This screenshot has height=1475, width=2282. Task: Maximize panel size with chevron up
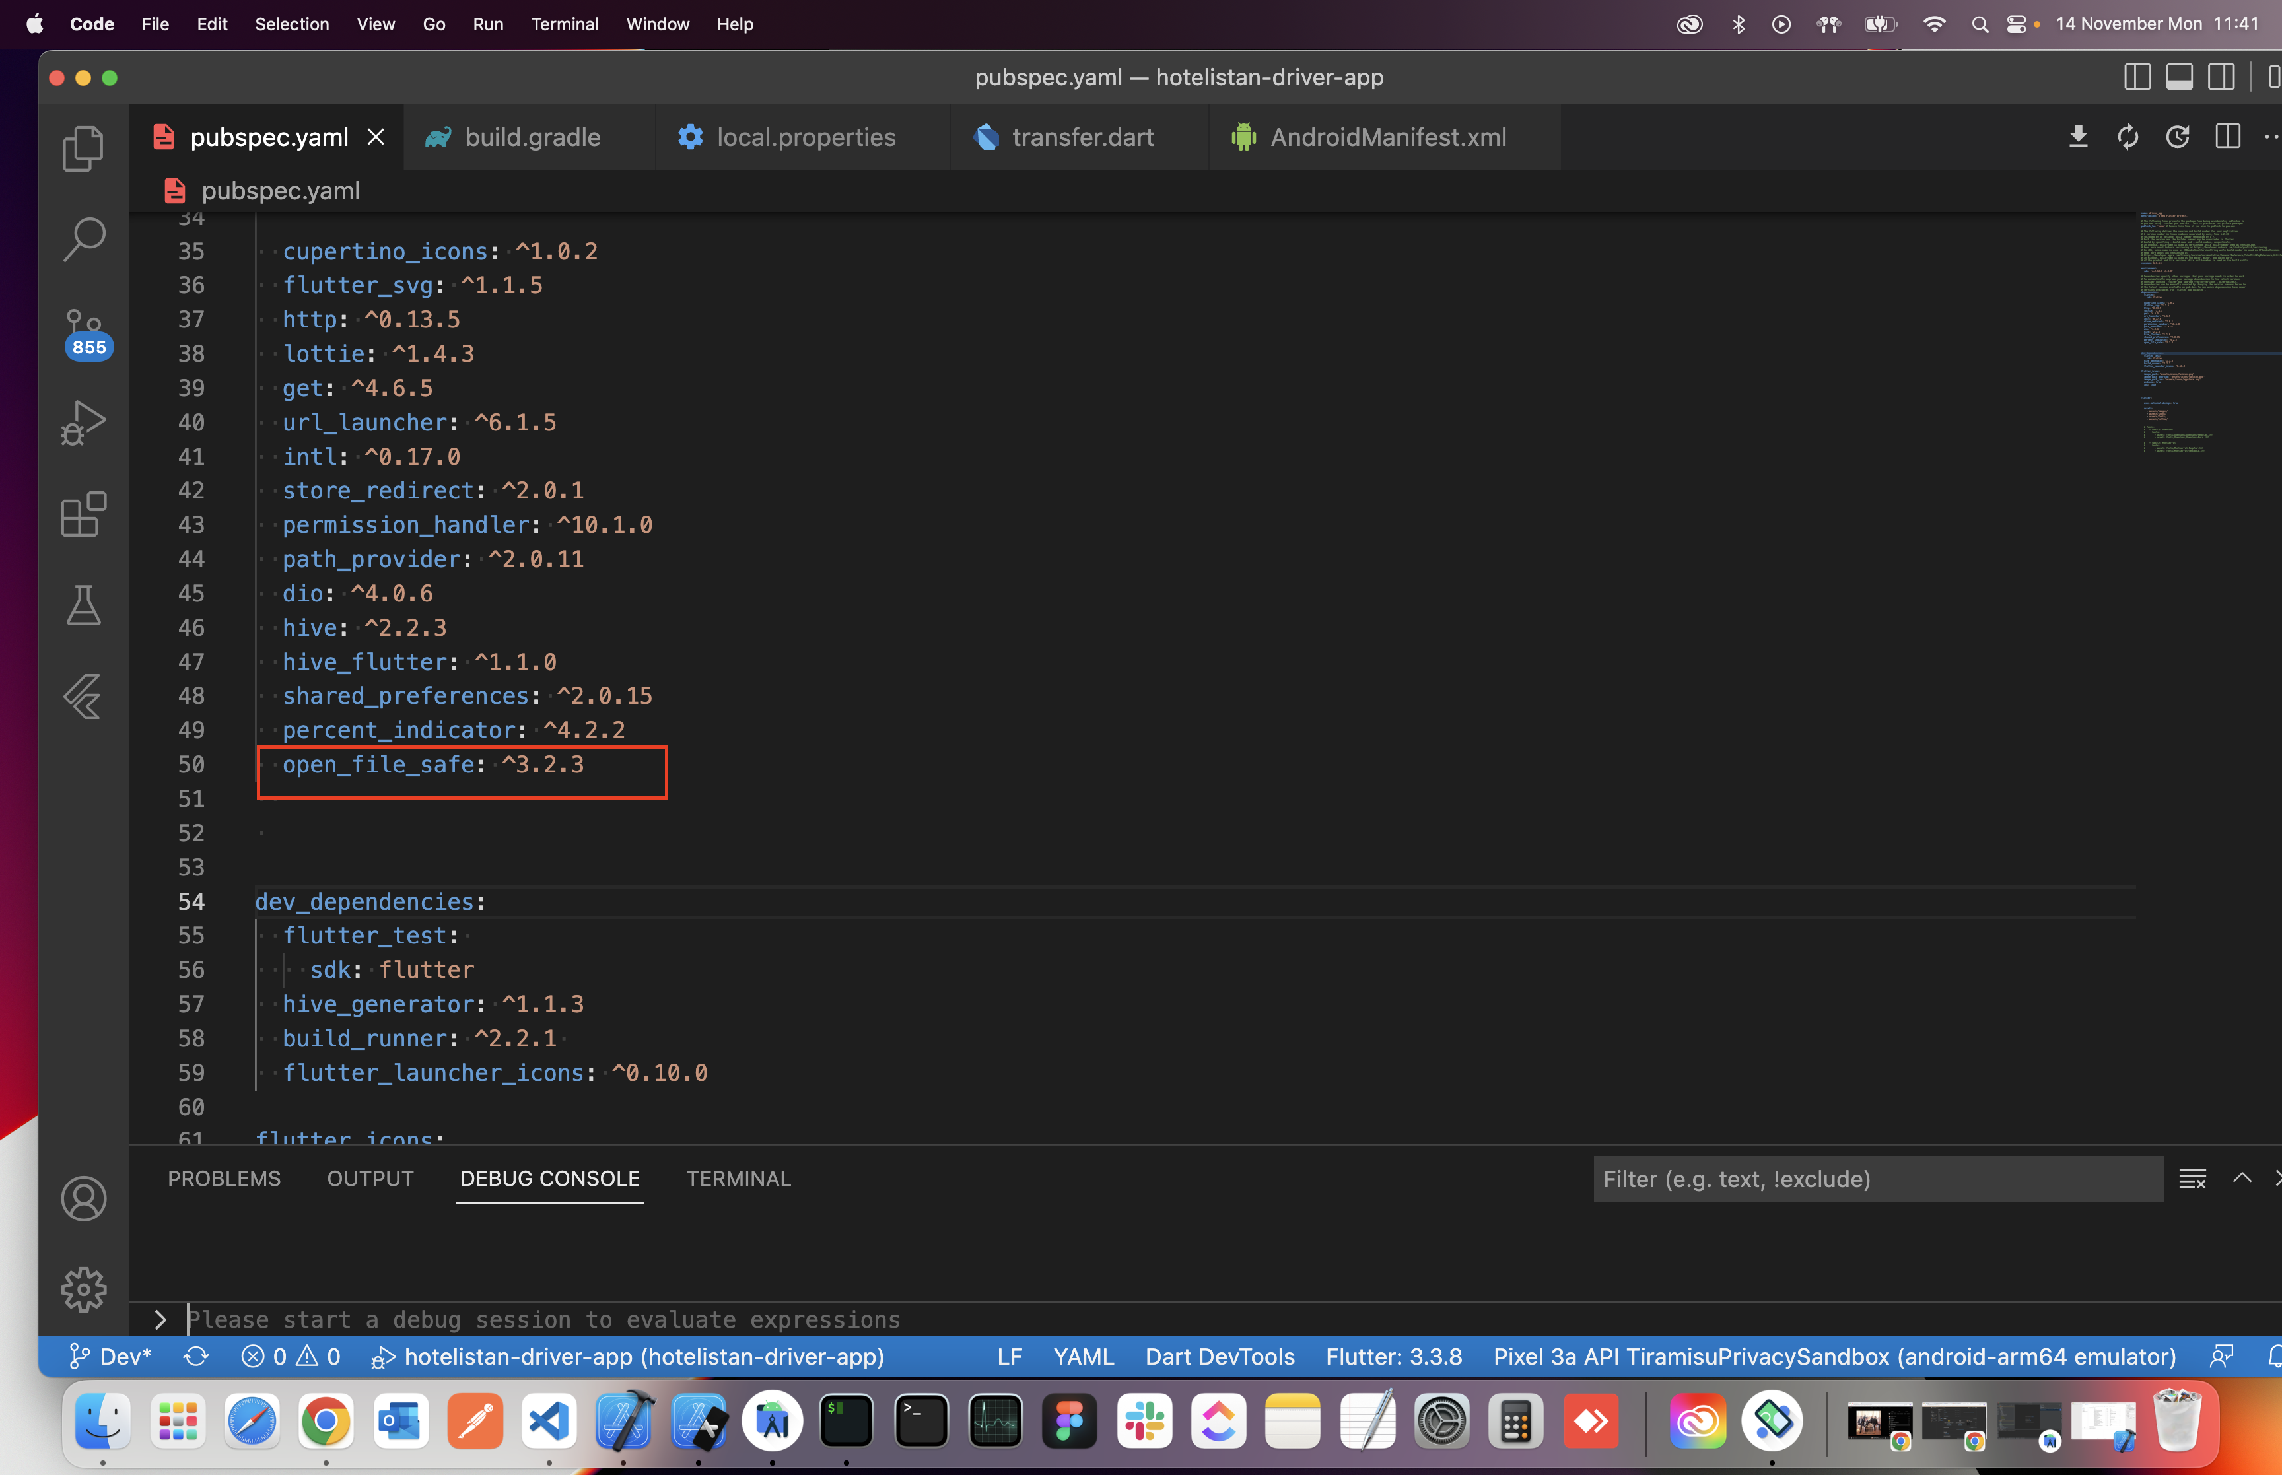[x=2241, y=1178]
